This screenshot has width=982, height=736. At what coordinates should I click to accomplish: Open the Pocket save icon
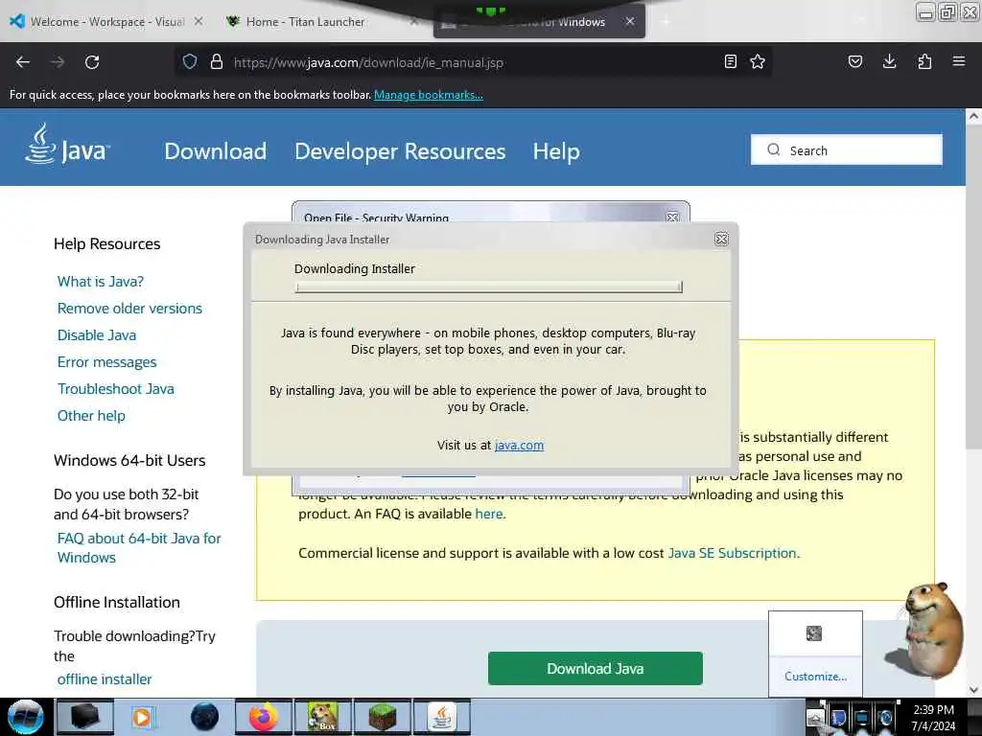tap(854, 61)
